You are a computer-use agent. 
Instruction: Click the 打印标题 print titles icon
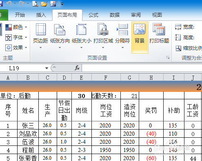pyautogui.click(x=159, y=29)
